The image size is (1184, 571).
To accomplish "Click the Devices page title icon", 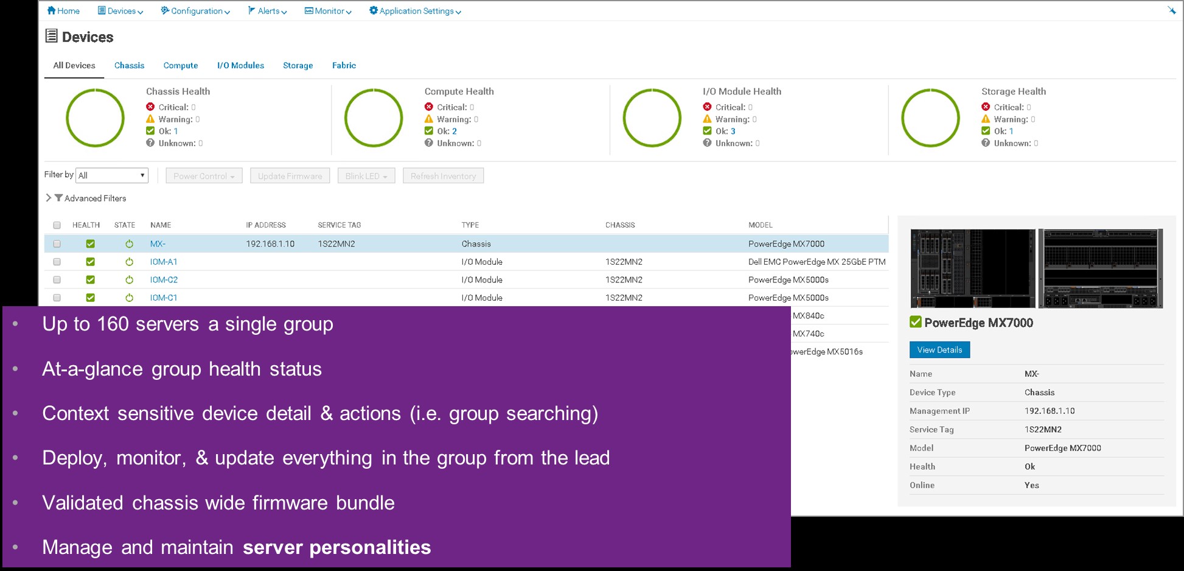I will click(52, 37).
